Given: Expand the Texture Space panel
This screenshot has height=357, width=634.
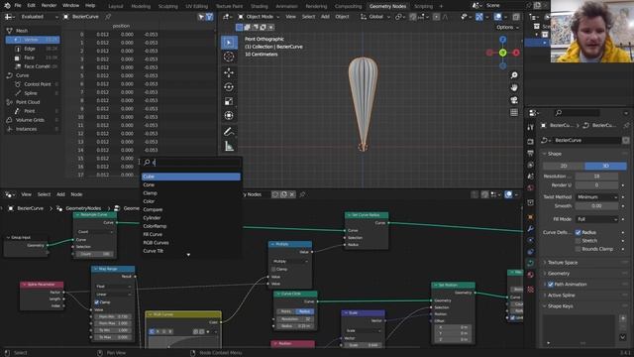Looking at the screenshot, I should (563, 263).
